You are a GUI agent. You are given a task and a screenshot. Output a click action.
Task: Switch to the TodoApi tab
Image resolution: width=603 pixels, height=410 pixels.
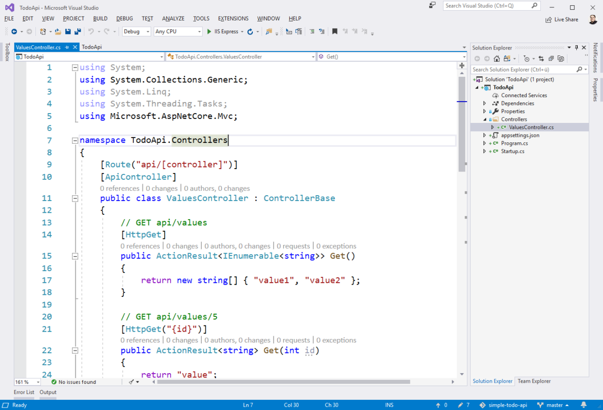[x=91, y=47]
